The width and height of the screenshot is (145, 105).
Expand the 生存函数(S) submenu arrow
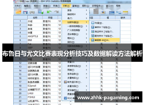86,74
